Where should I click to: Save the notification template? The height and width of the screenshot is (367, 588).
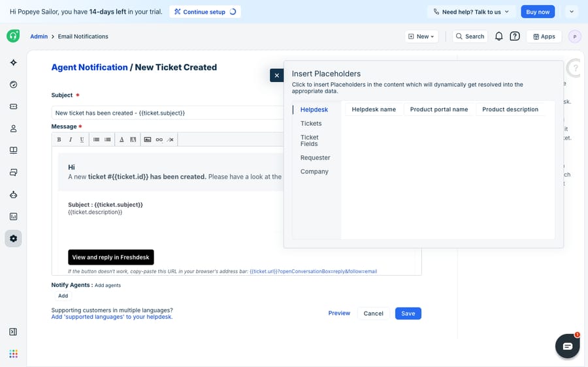(x=408, y=314)
